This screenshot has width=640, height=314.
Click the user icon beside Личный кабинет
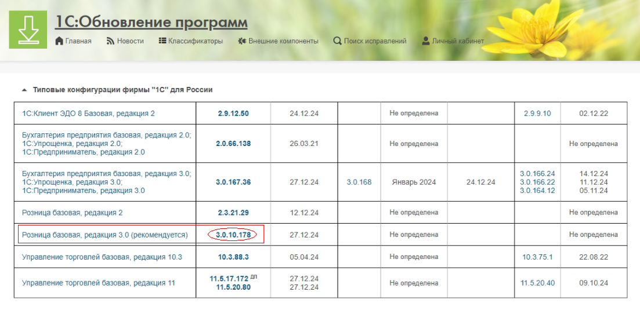pyautogui.click(x=426, y=41)
